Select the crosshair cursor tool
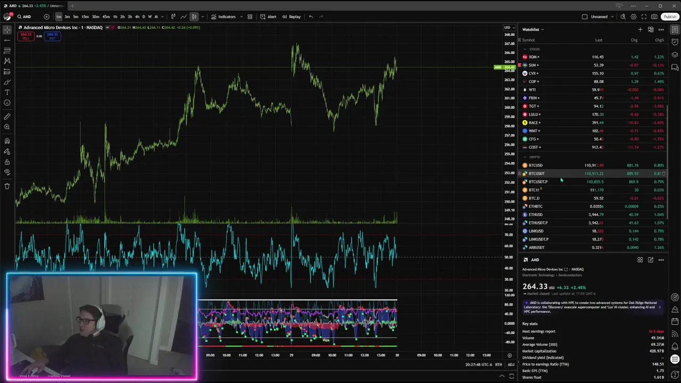Viewport: 681px width, 383px height. (7, 30)
